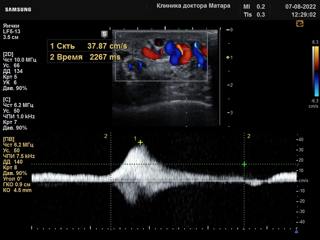Click the left time cursor label '2'
This screenshot has height=240, width=320.
click(106, 136)
